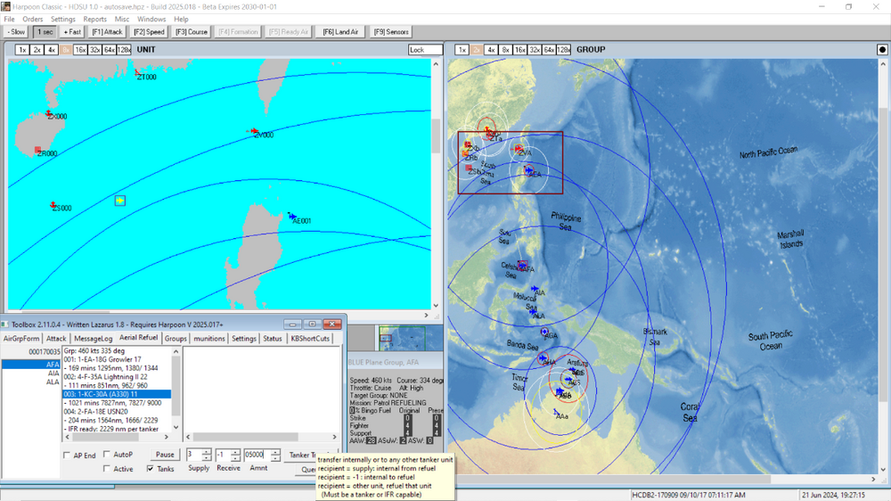Select the ZR000 base icon on map
Image resolution: width=891 pixels, height=501 pixels.
pos(38,150)
